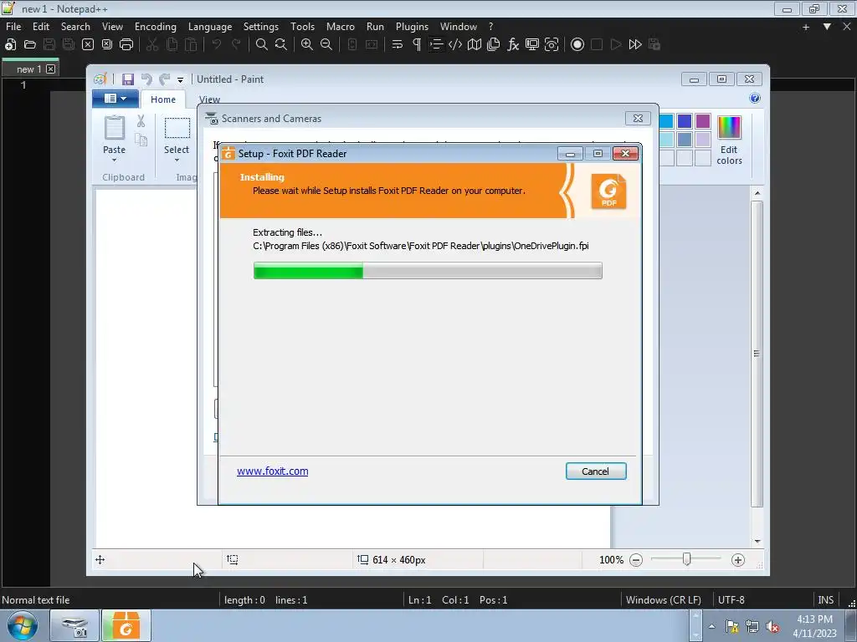The image size is (857, 642).
Task: Cancel the Foxit PDF Reader installation
Action: (596, 471)
